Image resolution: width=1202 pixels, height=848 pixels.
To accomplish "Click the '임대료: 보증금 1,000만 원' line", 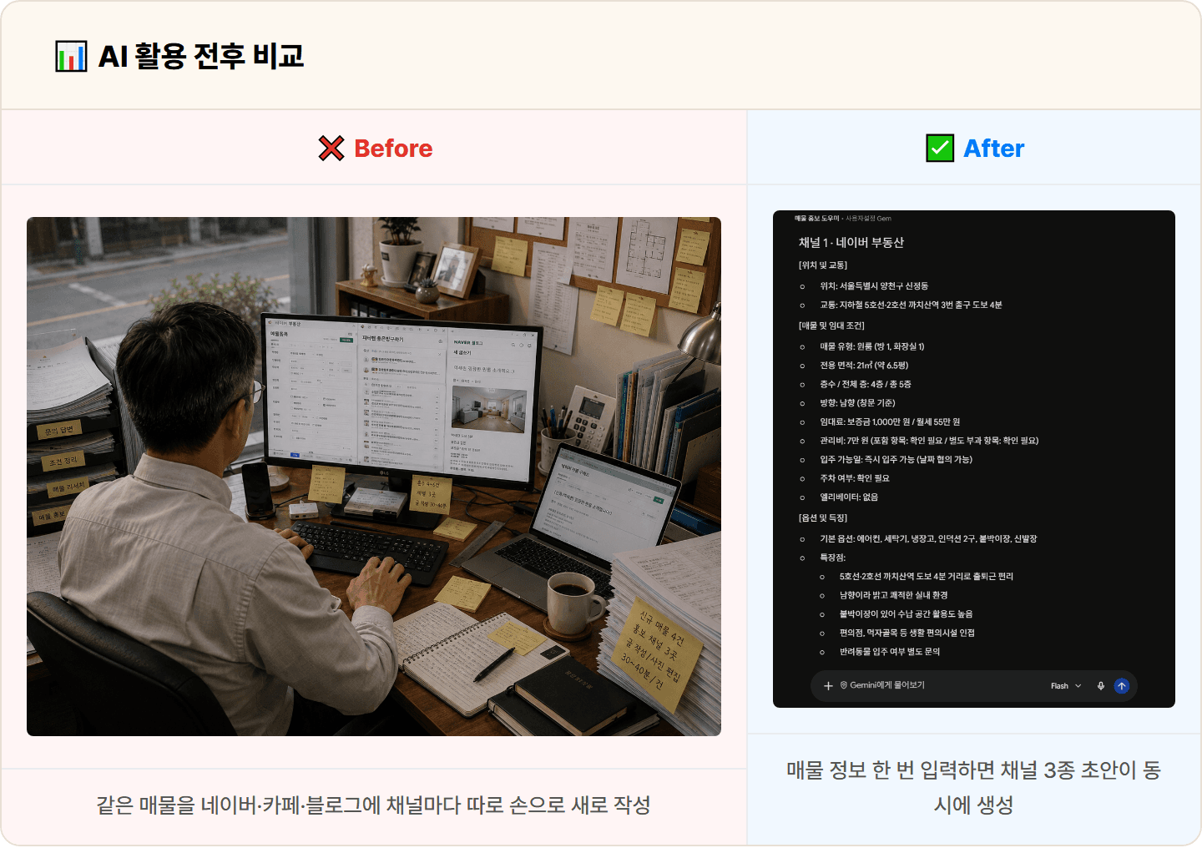I will [889, 422].
